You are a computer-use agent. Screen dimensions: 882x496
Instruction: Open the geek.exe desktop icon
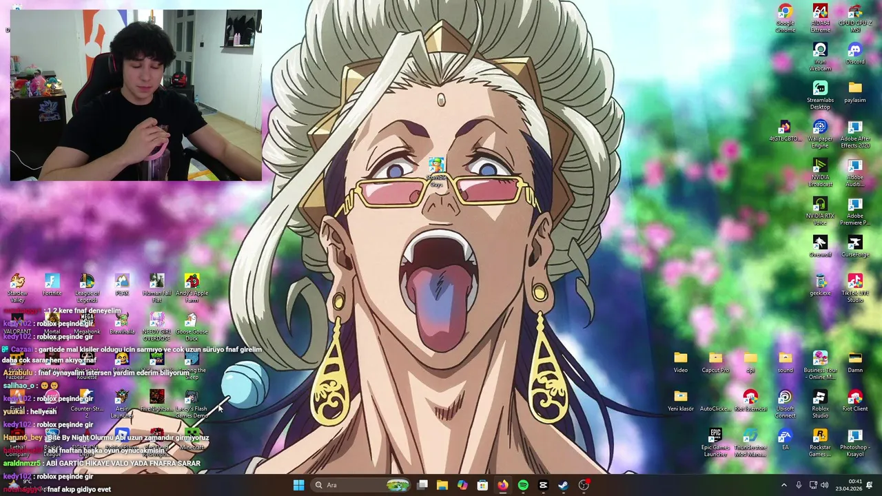pyautogui.click(x=820, y=285)
